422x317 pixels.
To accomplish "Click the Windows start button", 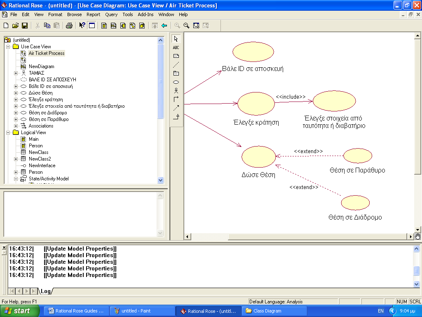I will pos(20,311).
